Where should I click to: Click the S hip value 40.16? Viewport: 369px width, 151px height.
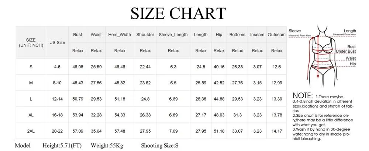pos(219,67)
